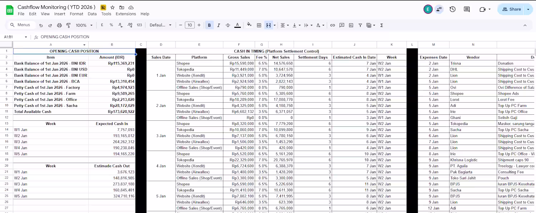
Task: Open the Share options dropdown arrow
Action: point(528,9)
